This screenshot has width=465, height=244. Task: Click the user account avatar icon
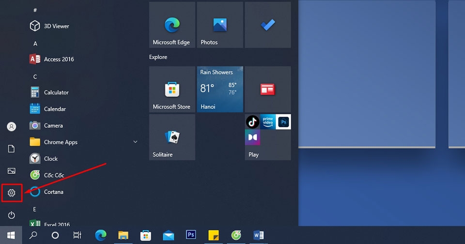click(12, 126)
